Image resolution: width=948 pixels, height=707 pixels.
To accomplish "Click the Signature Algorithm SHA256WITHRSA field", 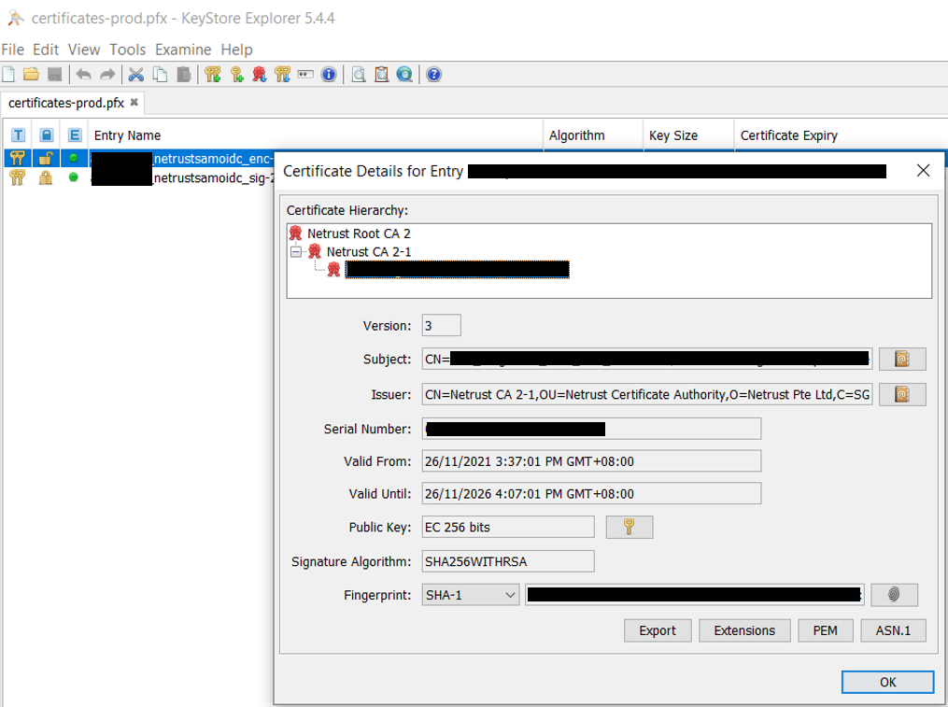I will (x=508, y=561).
